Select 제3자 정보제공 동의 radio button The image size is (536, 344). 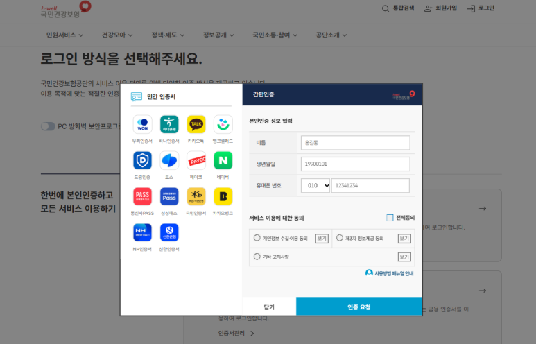[x=340, y=238]
